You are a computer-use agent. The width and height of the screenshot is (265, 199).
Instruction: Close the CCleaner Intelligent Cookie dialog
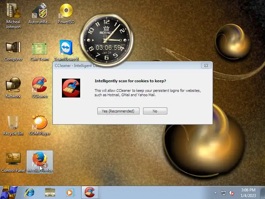tap(206, 65)
